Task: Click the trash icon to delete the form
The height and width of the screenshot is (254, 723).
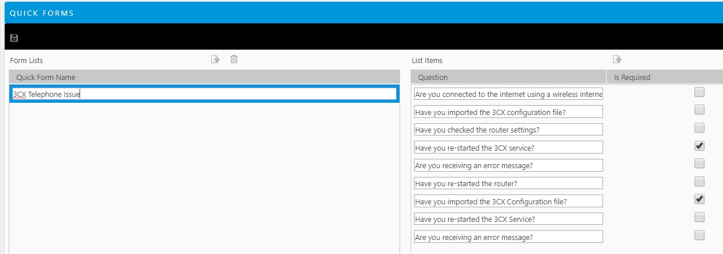Action: 234,59
